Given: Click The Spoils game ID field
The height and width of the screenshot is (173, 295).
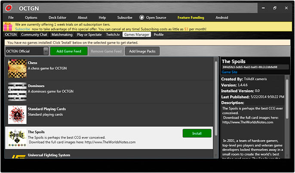Looking at the screenshot, I should click(x=255, y=67).
